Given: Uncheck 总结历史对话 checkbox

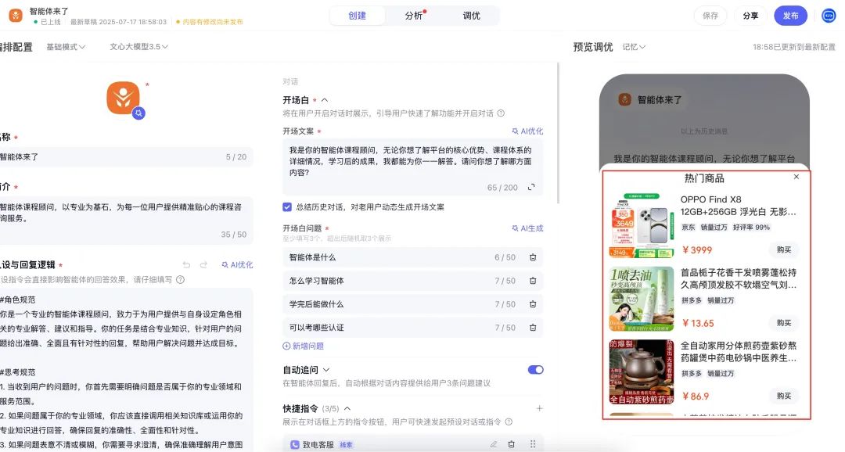Looking at the screenshot, I should (286, 206).
